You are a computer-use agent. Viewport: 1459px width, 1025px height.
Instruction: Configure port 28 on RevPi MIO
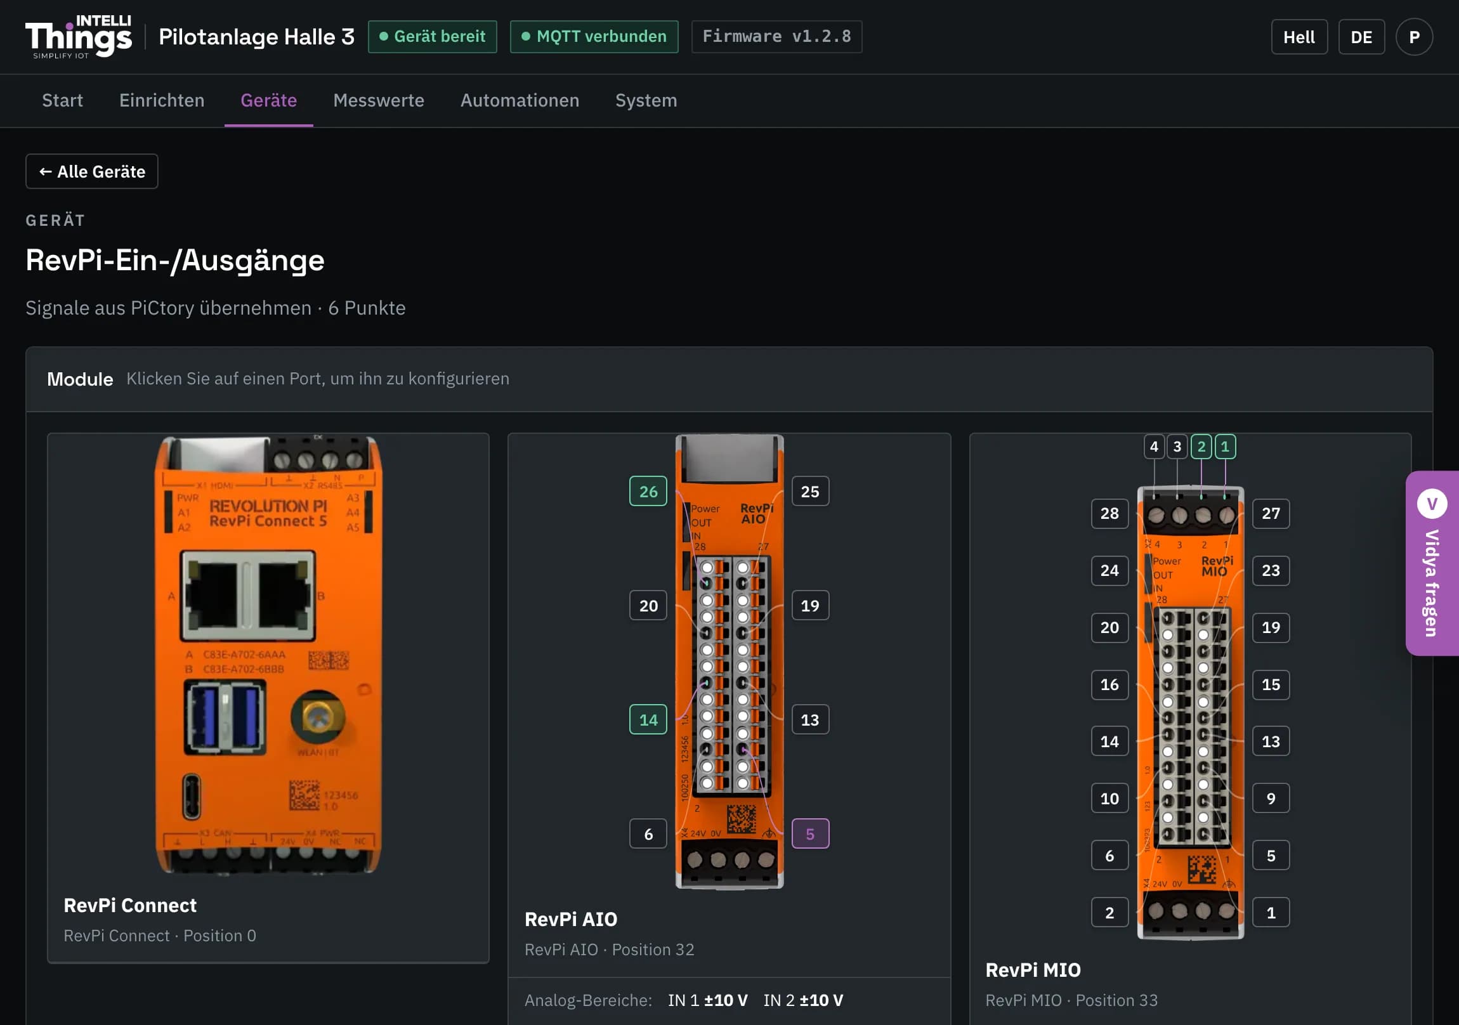coord(1109,514)
